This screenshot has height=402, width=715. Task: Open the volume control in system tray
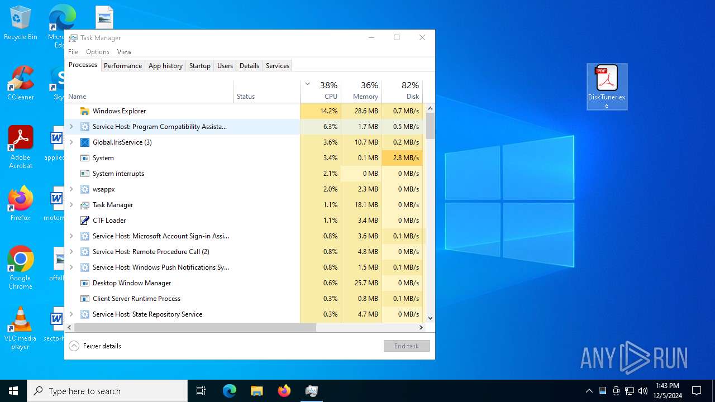pyautogui.click(x=643, y=391)
